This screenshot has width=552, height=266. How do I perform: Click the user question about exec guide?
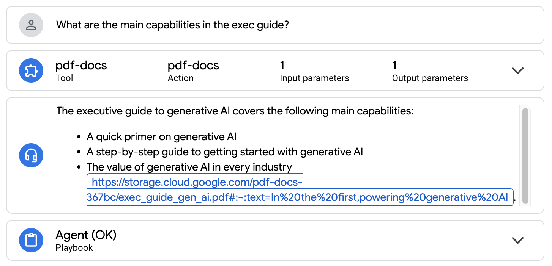[x=173, y=25]
